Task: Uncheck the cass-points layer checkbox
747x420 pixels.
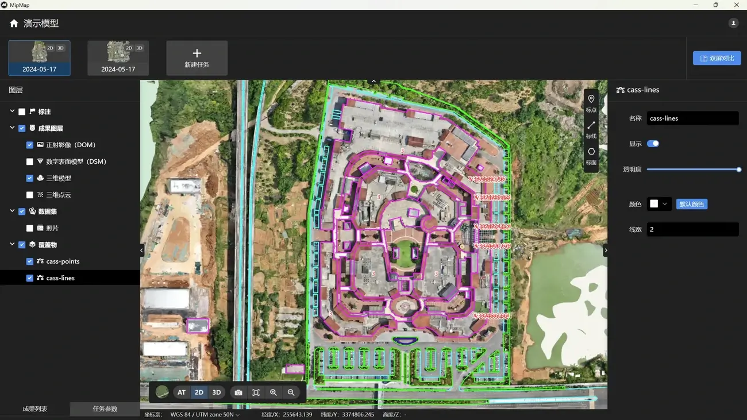Action: [30, 261]
